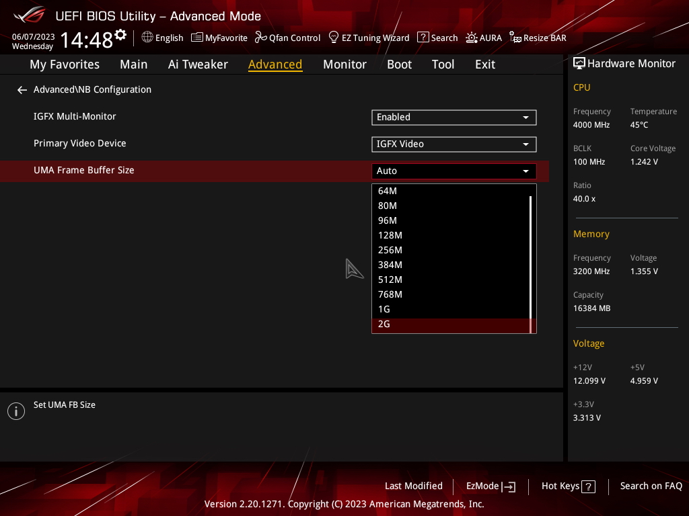Open AURA lighting icon
The height and width of the screenshot is (516, 689).
pos(472,38)
